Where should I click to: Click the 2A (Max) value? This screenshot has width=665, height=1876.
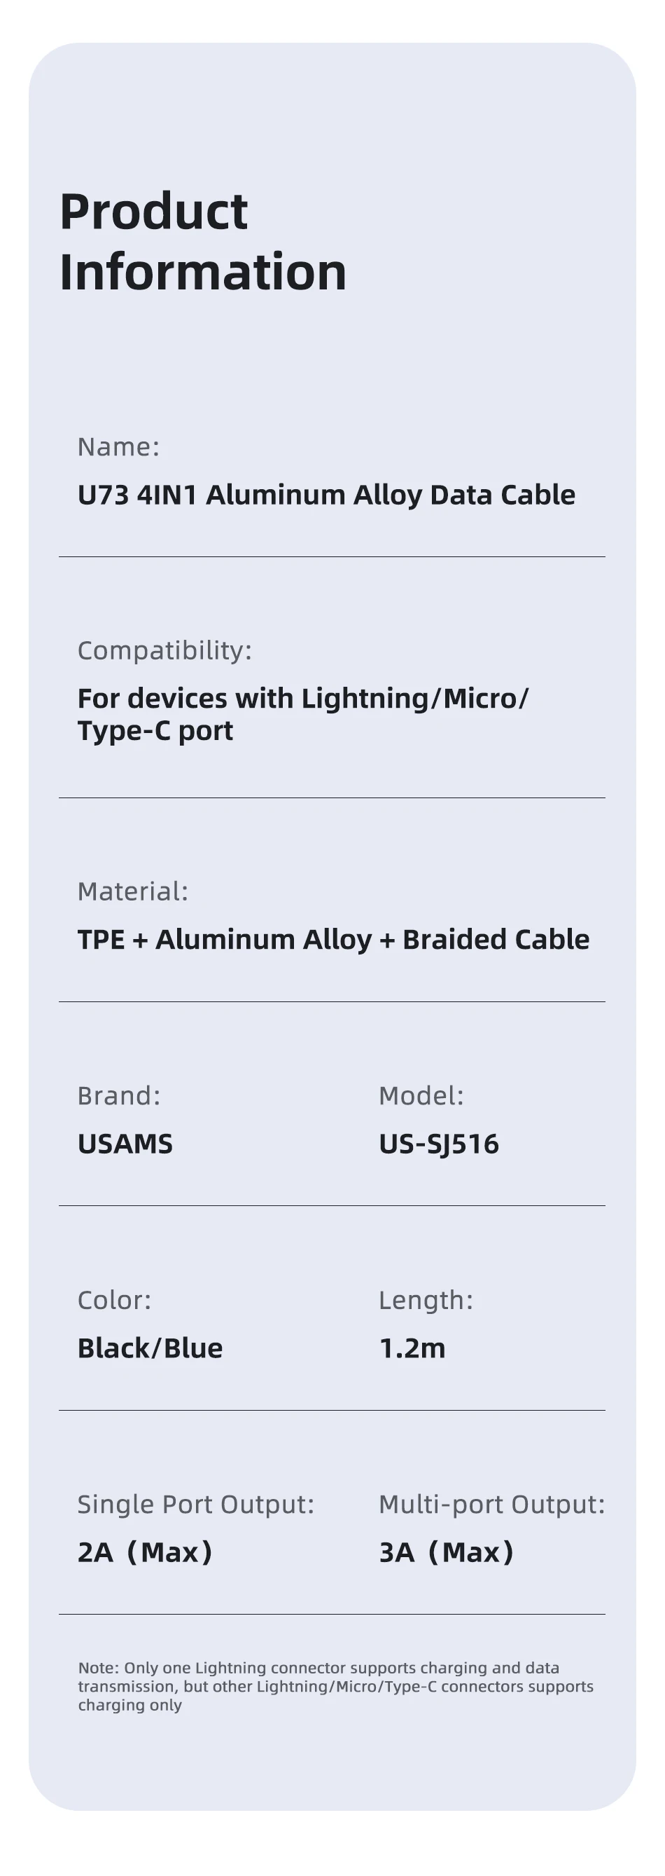146,1552
